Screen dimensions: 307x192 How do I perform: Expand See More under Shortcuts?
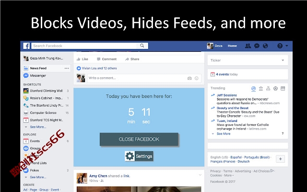pyautogui.click(x=38, y=127)
